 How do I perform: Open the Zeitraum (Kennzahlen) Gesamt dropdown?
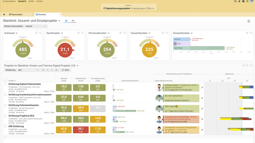tap(36, 26)
